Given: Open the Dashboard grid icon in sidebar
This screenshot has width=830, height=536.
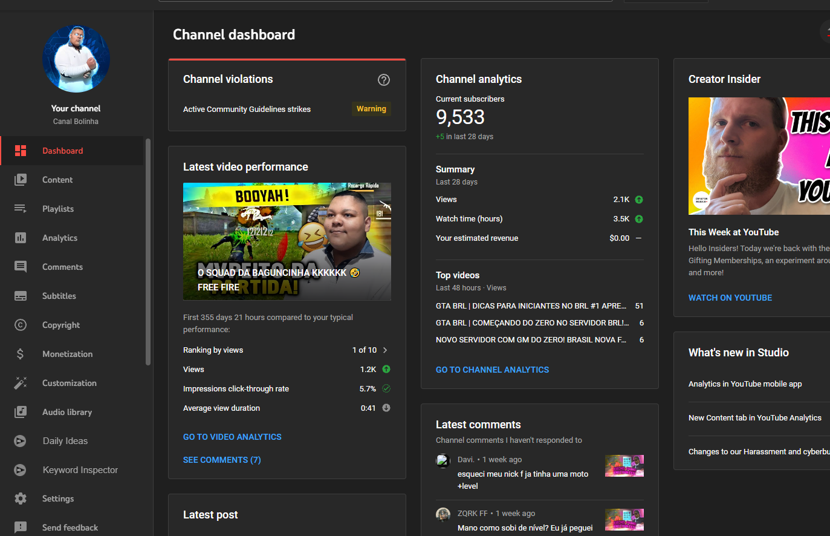Looking at the screenshot, I should [21, 151].
